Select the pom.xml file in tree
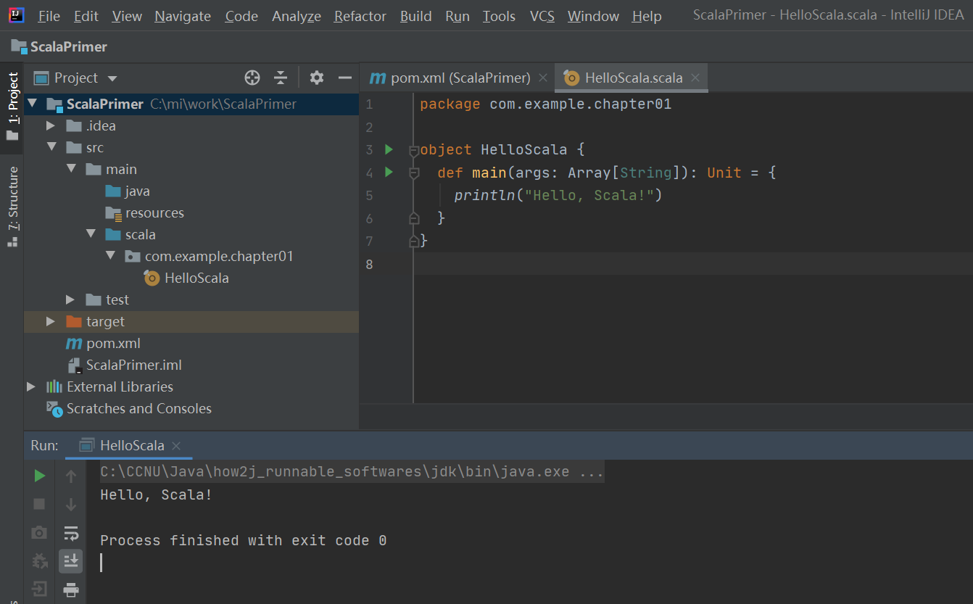 [x=113, y=343]
